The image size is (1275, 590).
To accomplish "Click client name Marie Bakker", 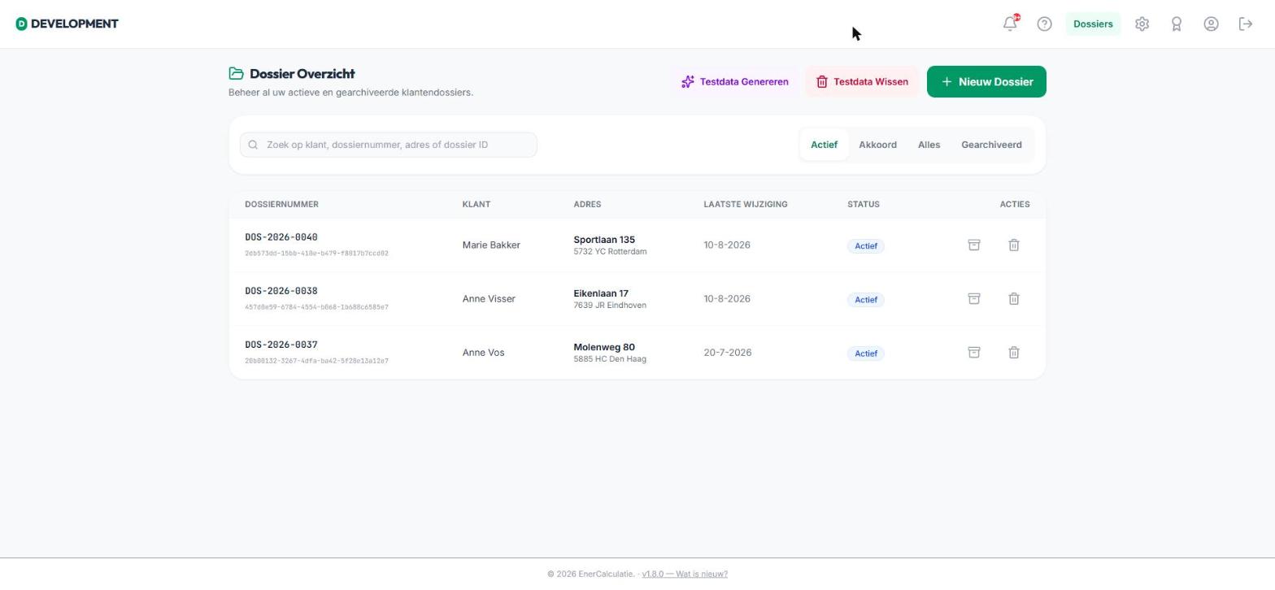I will (x=491, y=245).
